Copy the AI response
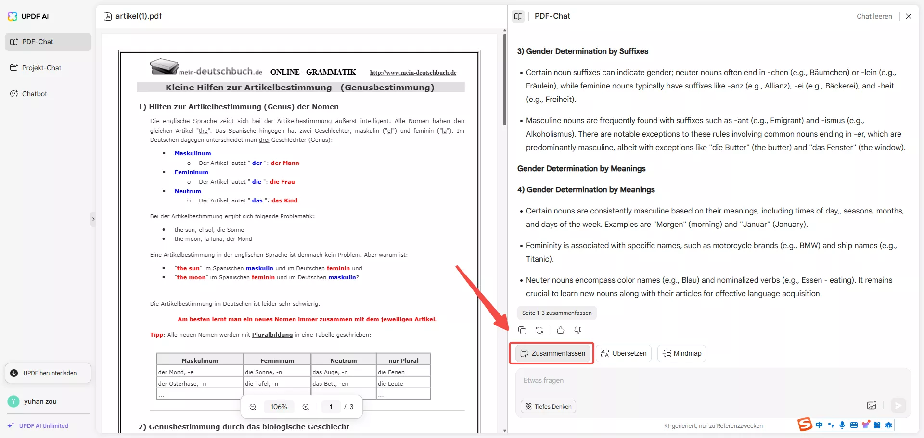Image resolution: width=924 pixels, height=438 pixels. tap(522, 330)
